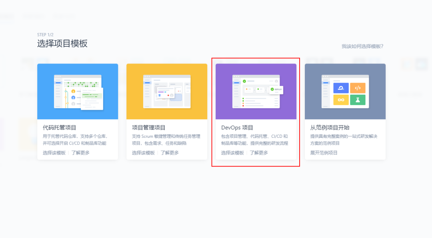The height and width of the screenshot is (238, 432).
Task: Click the 从范例项目开始 description text
Action: point(344,140)
